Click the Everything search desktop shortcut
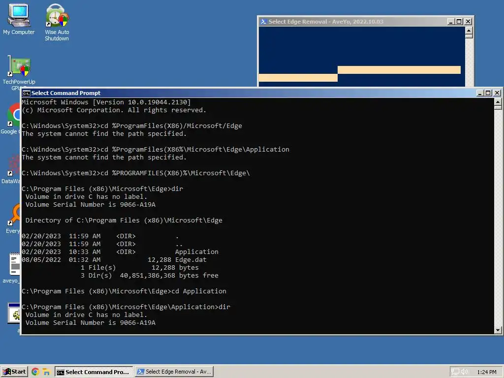The height and width of the screenshot is (378, 504). (12, 218)
